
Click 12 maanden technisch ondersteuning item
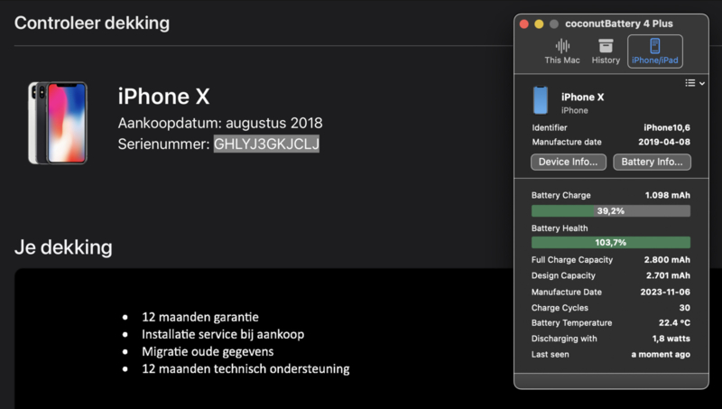click(x=245, y=368)
